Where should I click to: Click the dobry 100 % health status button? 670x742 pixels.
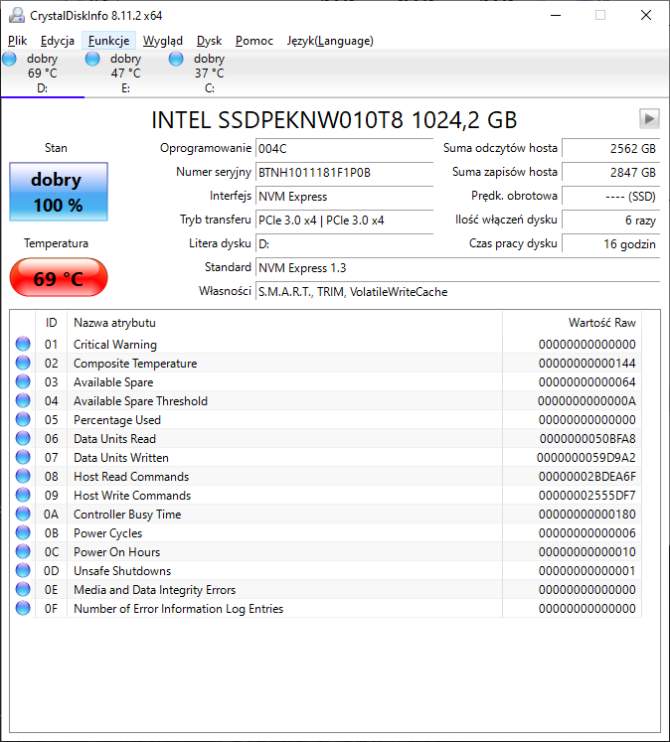59,192
